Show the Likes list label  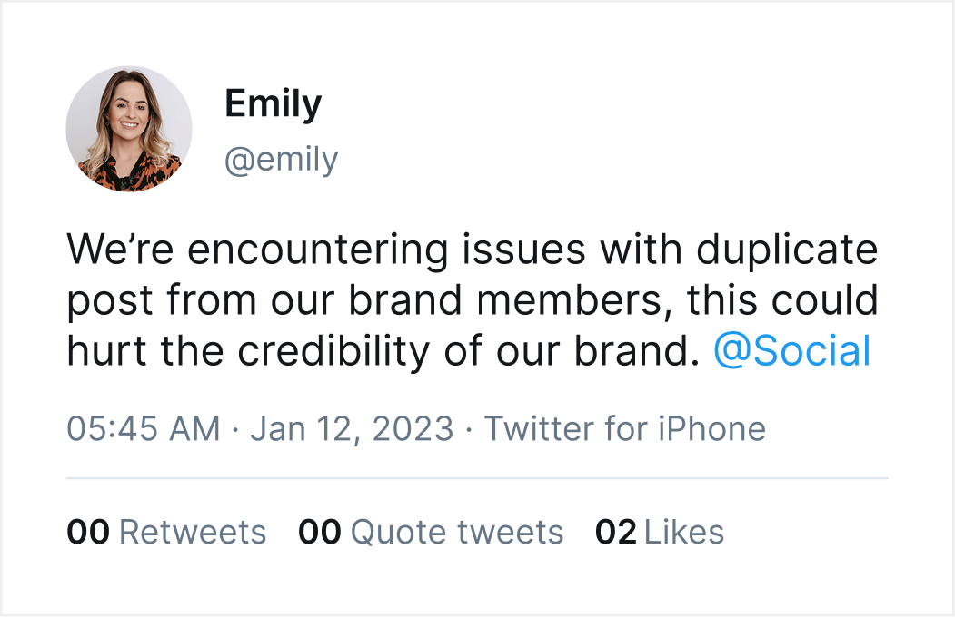pos(684,532)
